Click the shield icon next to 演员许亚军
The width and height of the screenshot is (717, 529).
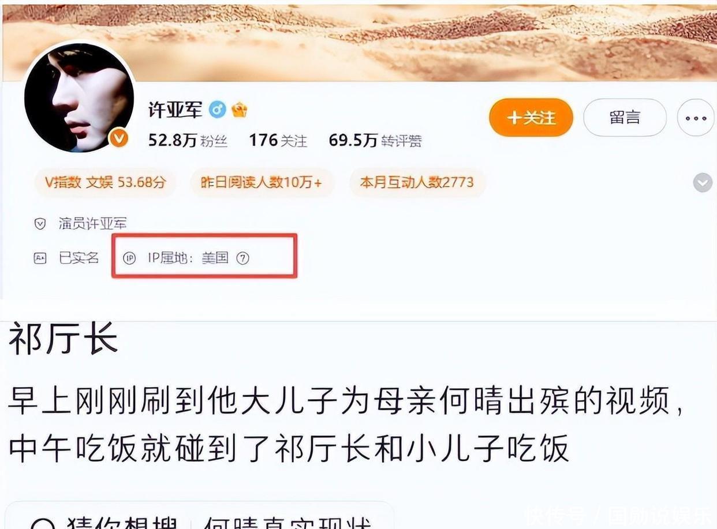pyautogui.click(x=40, y=224)
